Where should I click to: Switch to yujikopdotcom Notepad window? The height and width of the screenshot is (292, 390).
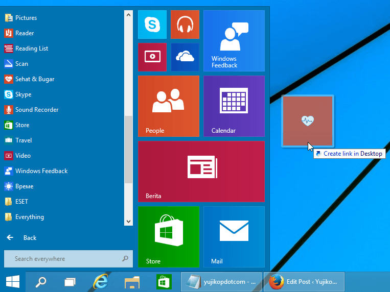click(221, 282)
